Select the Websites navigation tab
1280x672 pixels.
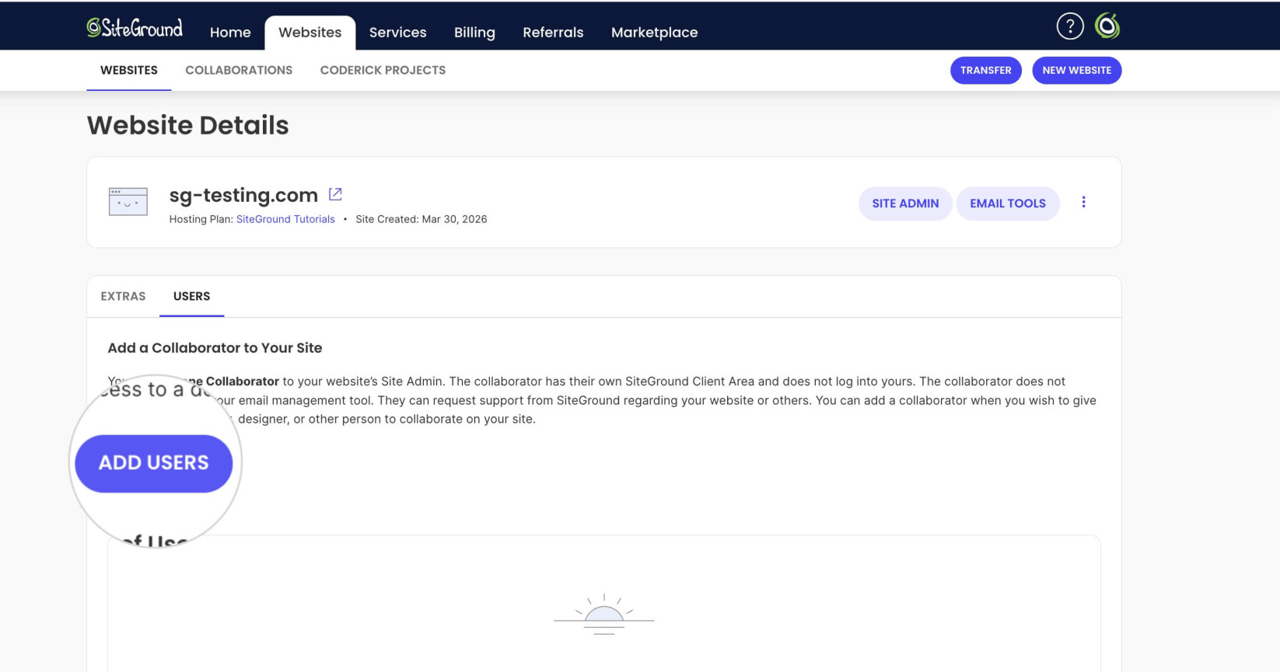[310, 33]
